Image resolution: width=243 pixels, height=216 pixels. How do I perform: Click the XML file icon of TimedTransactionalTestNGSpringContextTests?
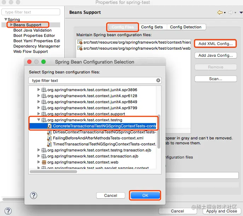[49, 144]
